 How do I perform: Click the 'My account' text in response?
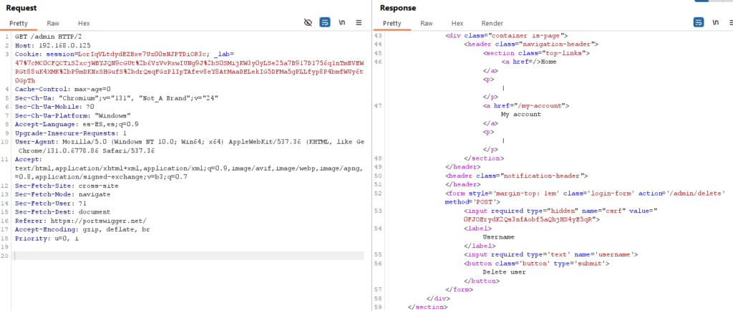pyautogui.click(x=521, y=115)
